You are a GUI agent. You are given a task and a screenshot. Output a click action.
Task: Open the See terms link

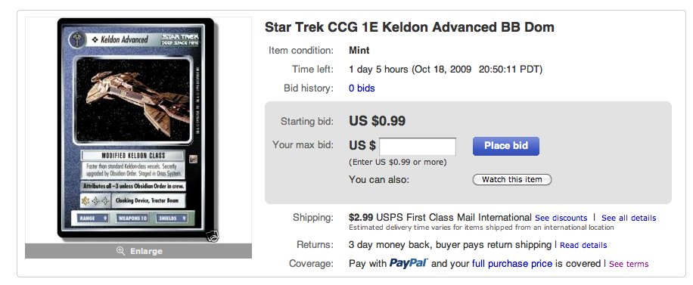[629, 265]
